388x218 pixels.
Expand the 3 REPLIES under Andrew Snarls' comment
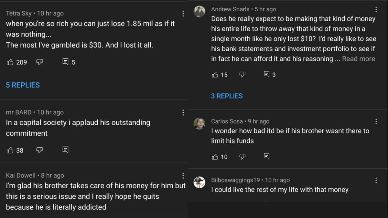pos(227,96)
